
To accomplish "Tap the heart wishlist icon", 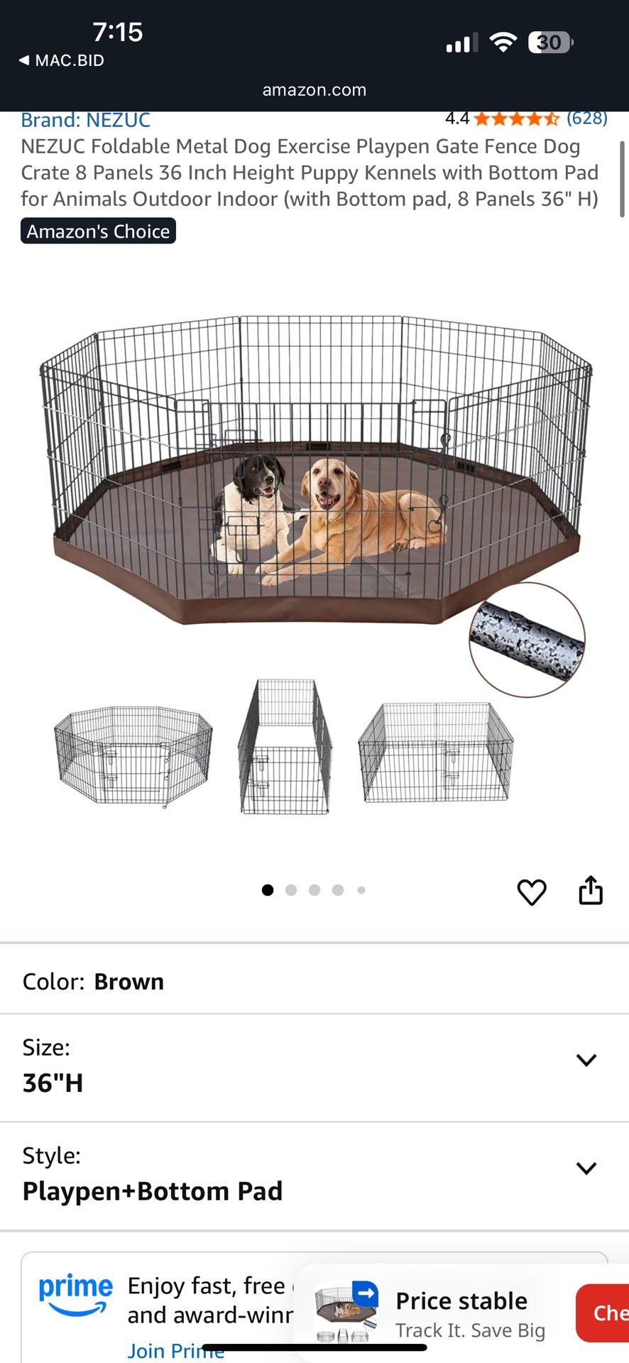I will [532, 892].
